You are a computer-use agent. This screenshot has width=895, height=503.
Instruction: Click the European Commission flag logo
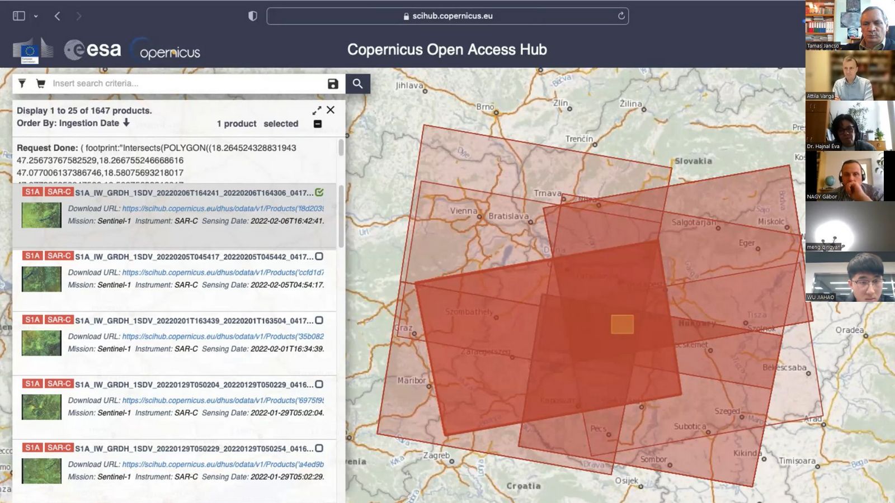[33, 50]
